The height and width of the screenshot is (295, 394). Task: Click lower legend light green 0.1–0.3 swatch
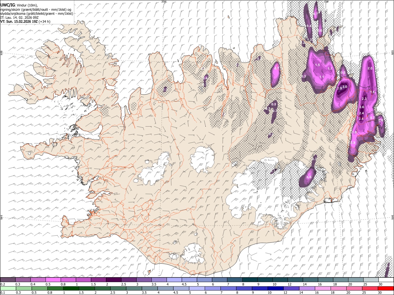(x=8, y=289)
